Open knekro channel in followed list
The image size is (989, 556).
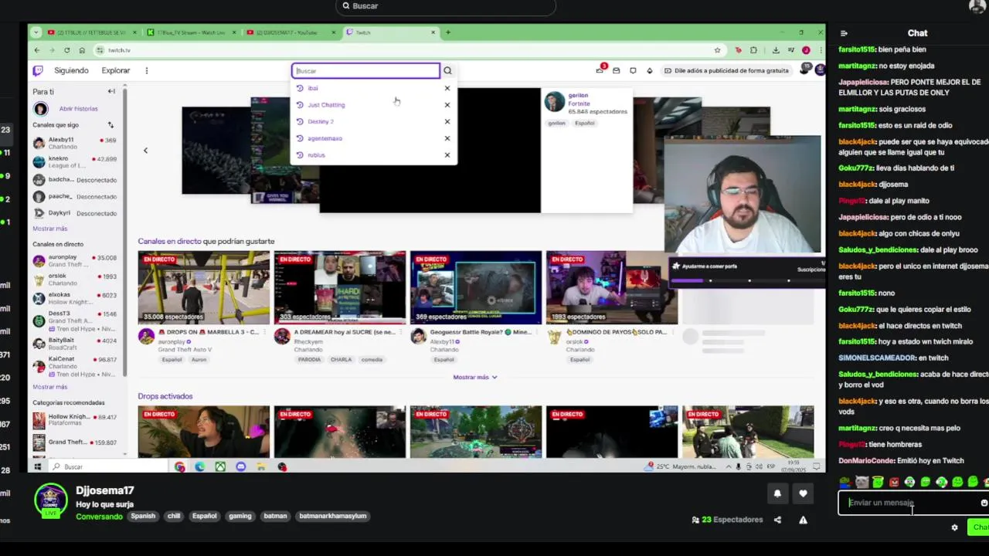(75, 162)
